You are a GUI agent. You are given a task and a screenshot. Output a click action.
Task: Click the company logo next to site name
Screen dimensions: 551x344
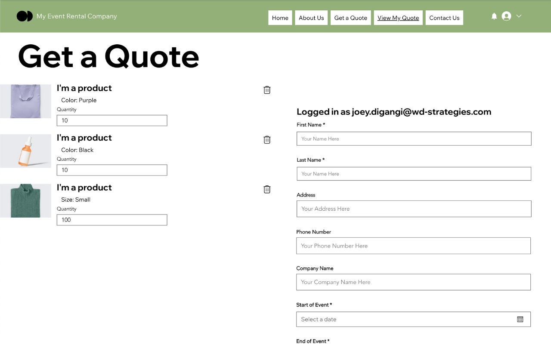[25, 16]
